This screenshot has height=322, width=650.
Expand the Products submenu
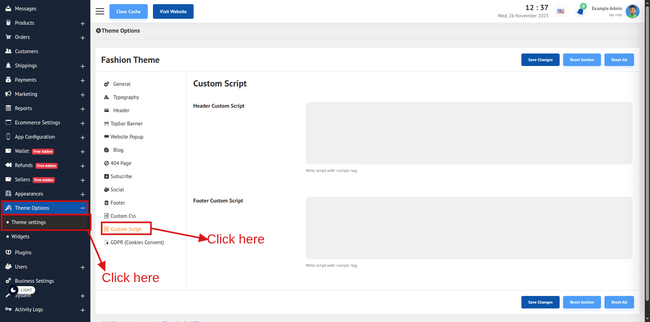pyautogui.click(x=83, y=24)
